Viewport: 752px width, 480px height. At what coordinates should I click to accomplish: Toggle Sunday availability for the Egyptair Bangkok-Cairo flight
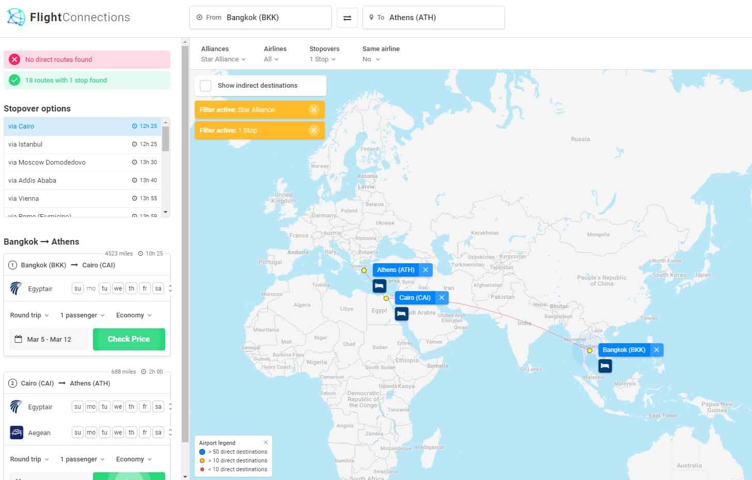tap(77, 288)
